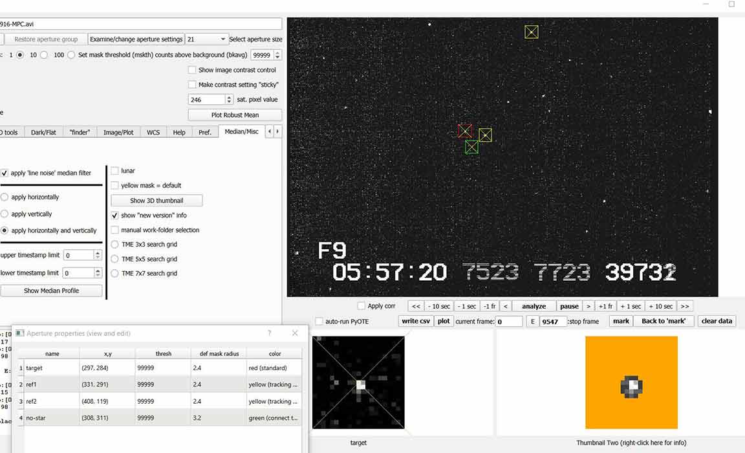
Task: Switch to the WCS tab
Action: 153,132
